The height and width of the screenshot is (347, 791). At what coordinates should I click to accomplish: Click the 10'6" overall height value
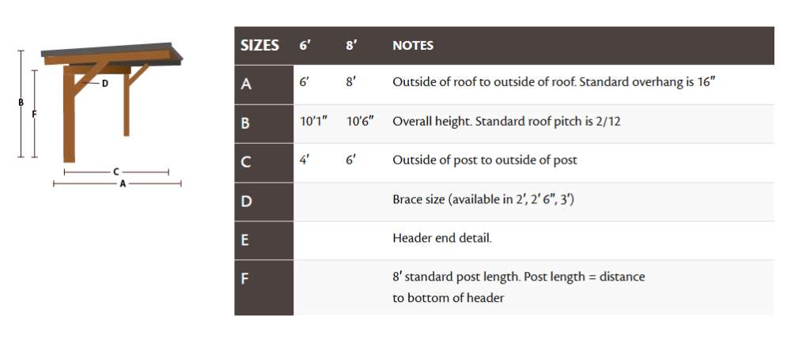[x=360, y=122]
